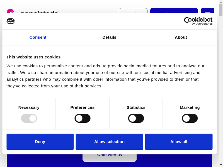Toggle the Necessary cookies switch

(29, 118)
